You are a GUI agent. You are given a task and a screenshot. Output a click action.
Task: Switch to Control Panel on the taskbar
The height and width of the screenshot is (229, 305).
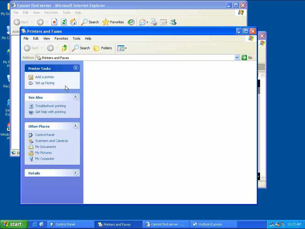point(71,224)
